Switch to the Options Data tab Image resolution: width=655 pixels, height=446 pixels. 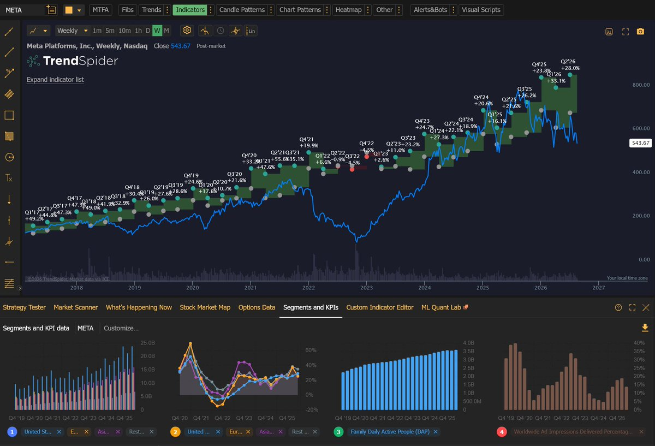pos(257,307)
